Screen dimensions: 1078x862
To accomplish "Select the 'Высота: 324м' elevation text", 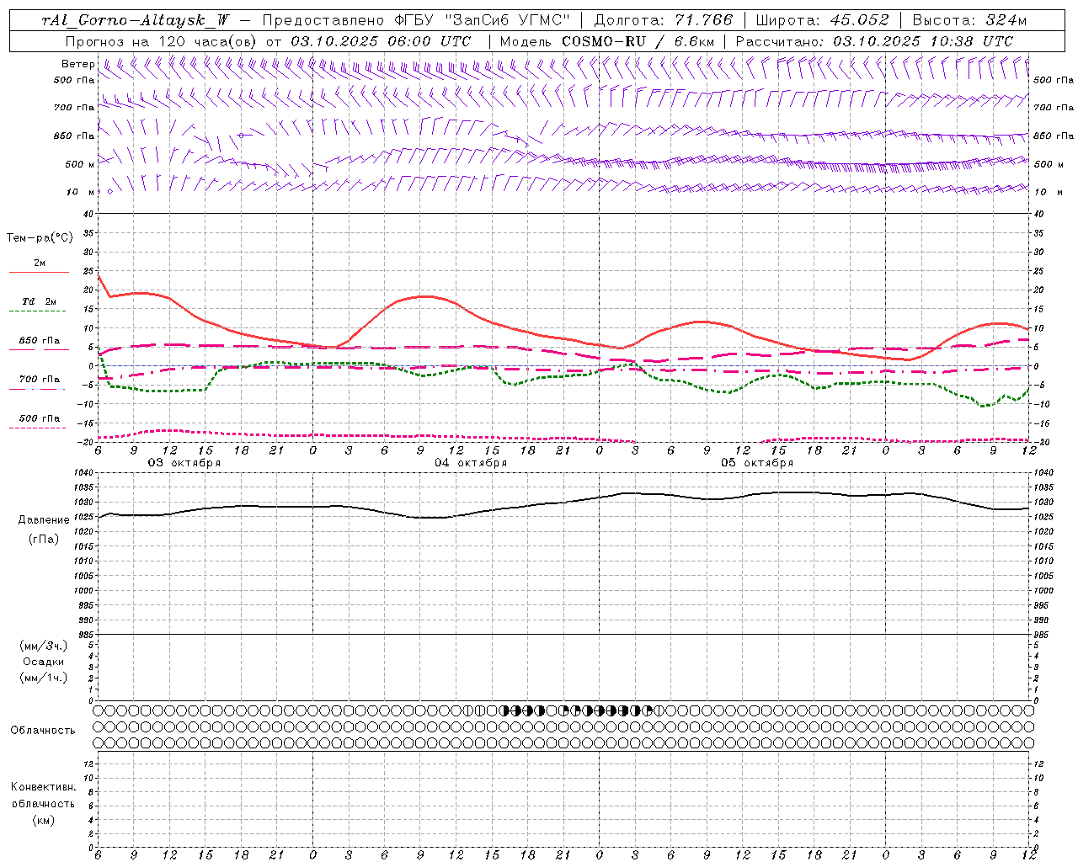I will click(x=969, y=20).
